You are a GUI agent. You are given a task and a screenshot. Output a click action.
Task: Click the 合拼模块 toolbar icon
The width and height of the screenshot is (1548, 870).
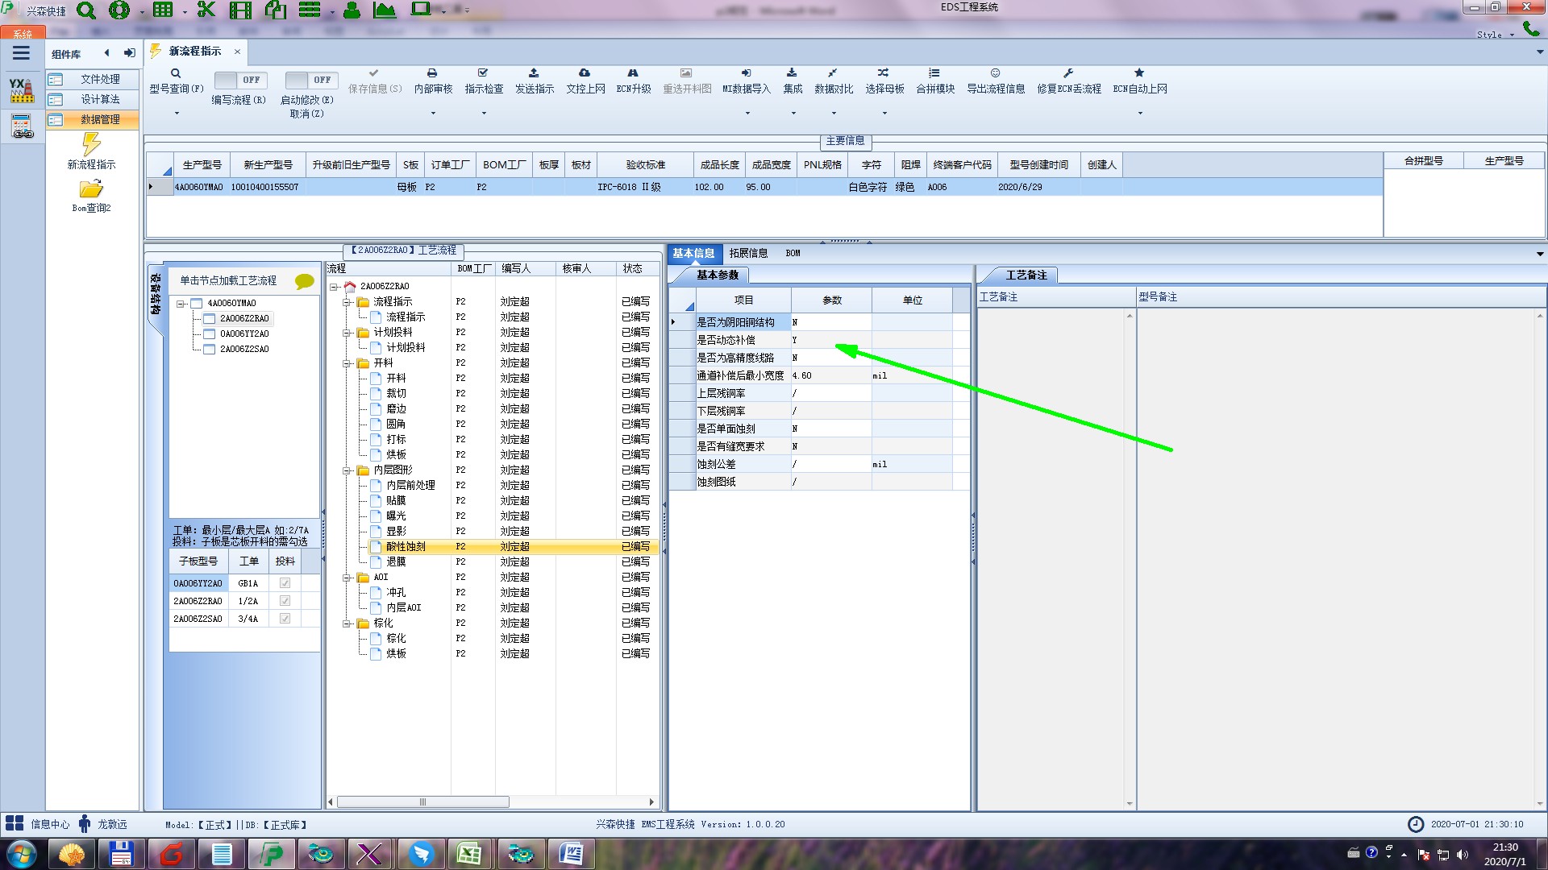coord(934,73)
